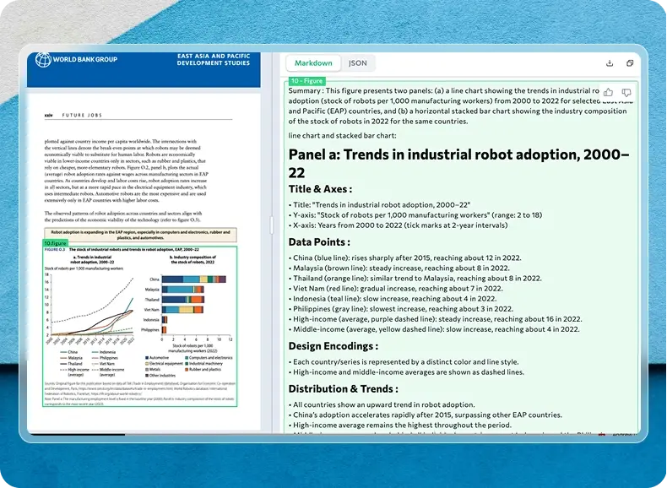Click the highlighted 'Robot adoption is expanding' callout

coord(140,235)
